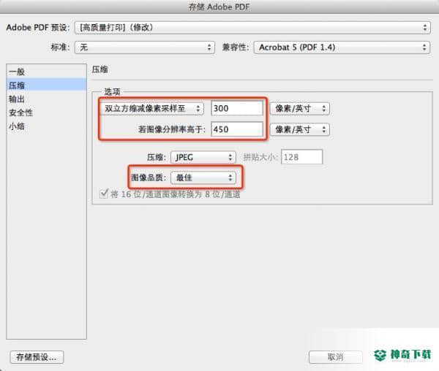Click the 取消 button
This screenshot has width=439, height=371.
tap(335, 357)
